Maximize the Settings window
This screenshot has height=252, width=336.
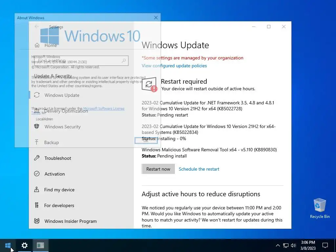(x=269, y=27)
